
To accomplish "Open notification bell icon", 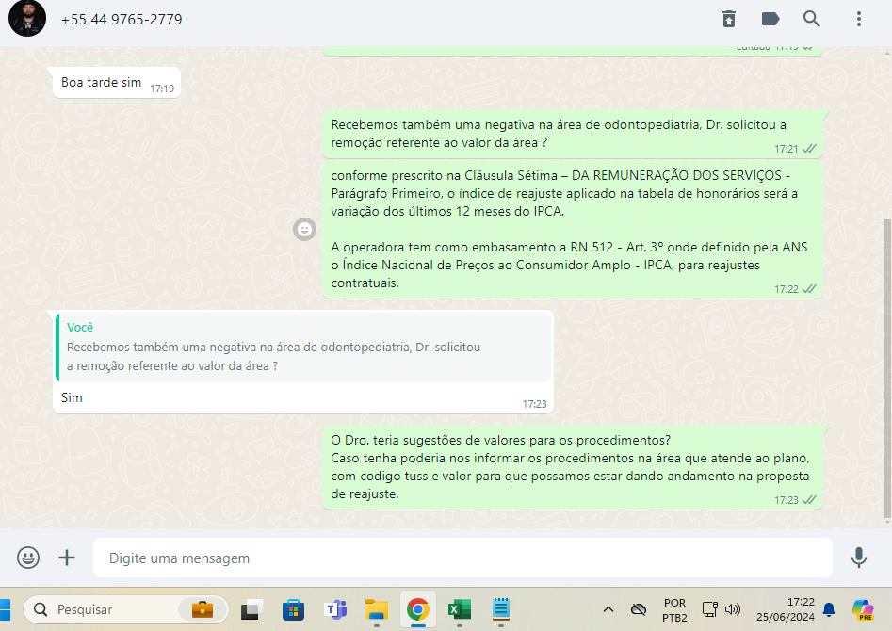I will pos(829,609).
